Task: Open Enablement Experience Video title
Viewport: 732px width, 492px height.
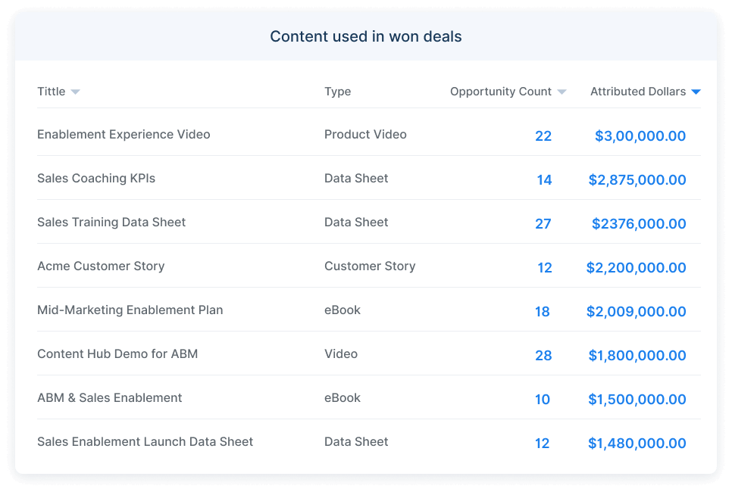Action: (124, 135)
